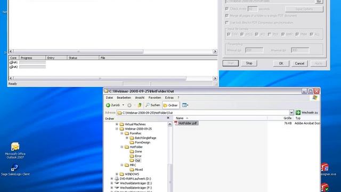This screenshot has height=192, width=341.
Task: Click the browse folder button in dialog
Action: tap(319, 2)
